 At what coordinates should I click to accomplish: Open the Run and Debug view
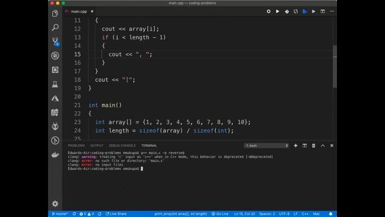pos(55,55)
